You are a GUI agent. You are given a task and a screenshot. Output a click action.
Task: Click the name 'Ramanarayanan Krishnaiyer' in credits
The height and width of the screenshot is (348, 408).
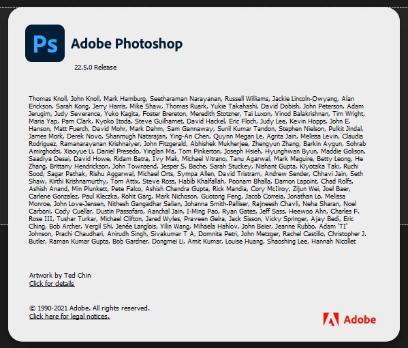(99, 144)
